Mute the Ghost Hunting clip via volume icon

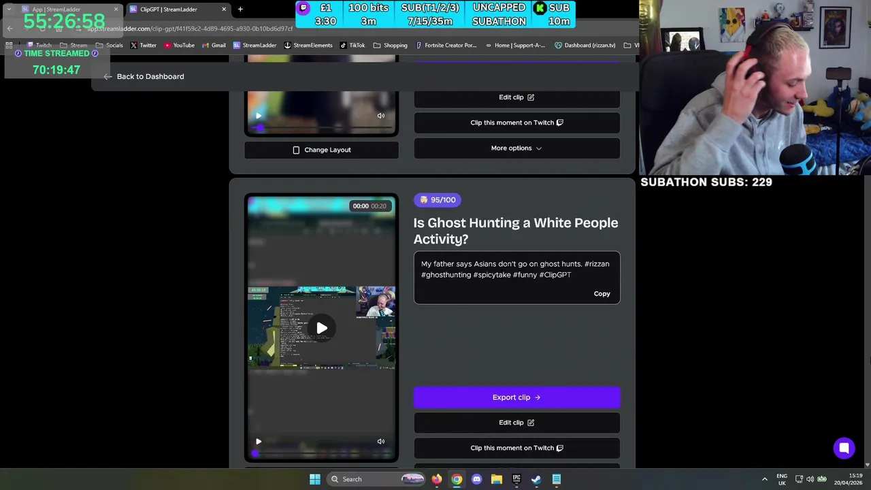(x=381, y=442)
